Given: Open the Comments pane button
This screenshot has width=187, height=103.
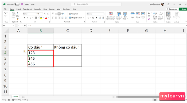Looking at the screenshot, I should (x=172, y=9).
